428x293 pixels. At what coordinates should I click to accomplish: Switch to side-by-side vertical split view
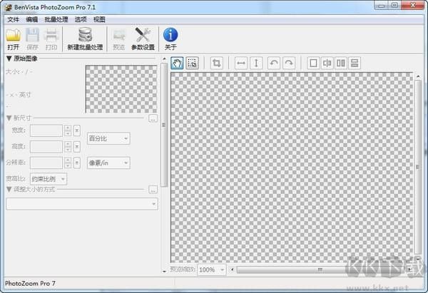(x=341, y=63)
